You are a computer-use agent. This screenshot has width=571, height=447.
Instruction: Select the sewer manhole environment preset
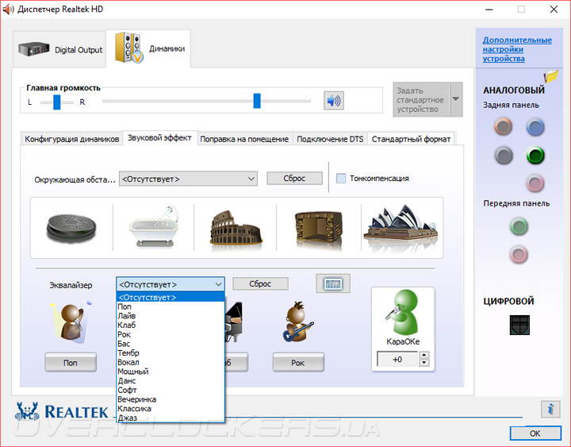[71, 228]
